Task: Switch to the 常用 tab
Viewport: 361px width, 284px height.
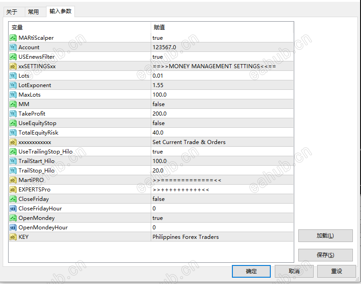Action: [x=35, y=12]
